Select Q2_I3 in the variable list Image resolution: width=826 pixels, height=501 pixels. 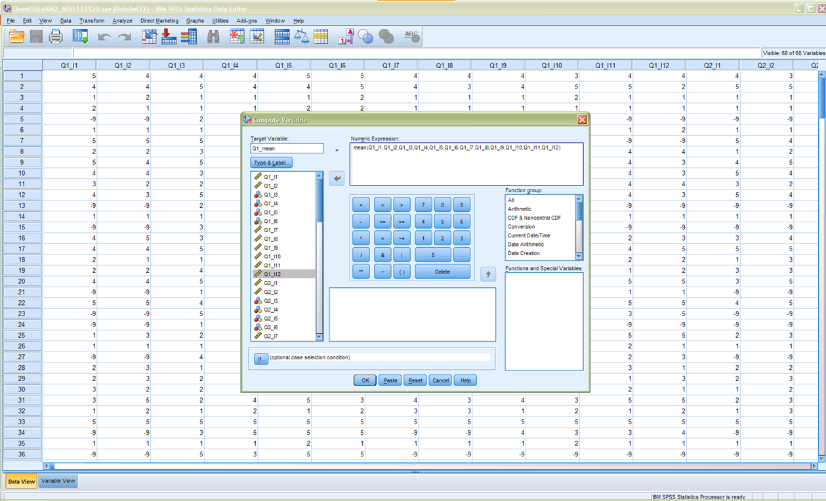coord(270,301)
